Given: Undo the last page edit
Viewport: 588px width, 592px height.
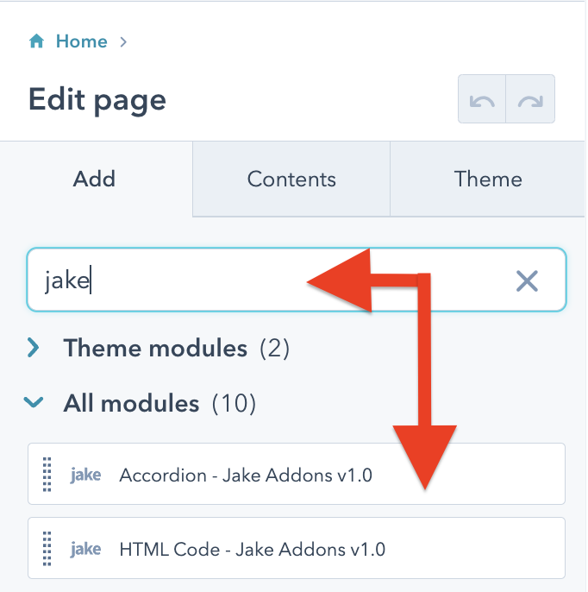Looking at the screenshot, I should tap(482, 100).
